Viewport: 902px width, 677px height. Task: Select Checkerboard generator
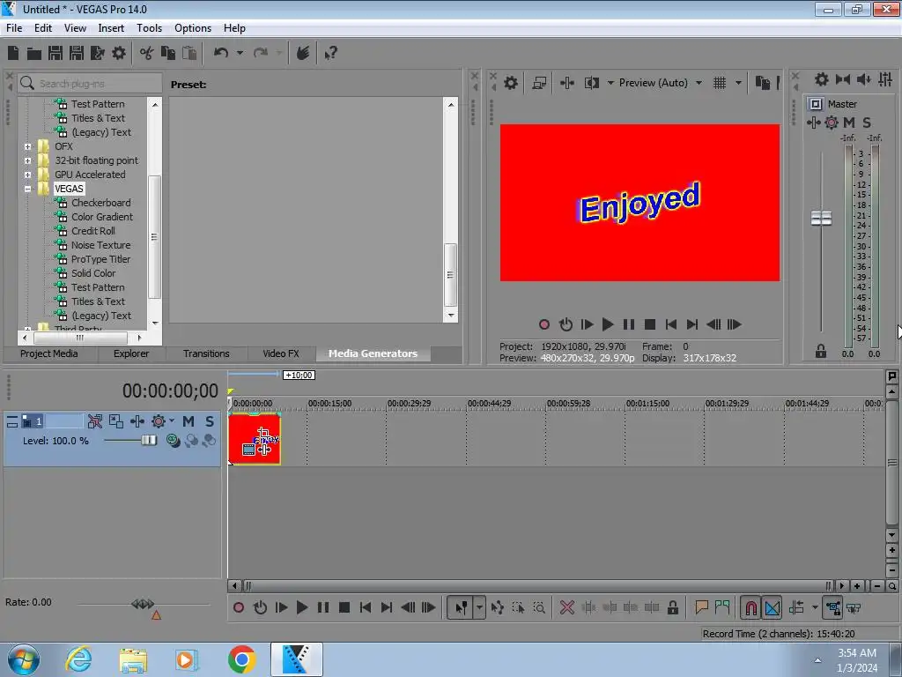click(100, 203)
